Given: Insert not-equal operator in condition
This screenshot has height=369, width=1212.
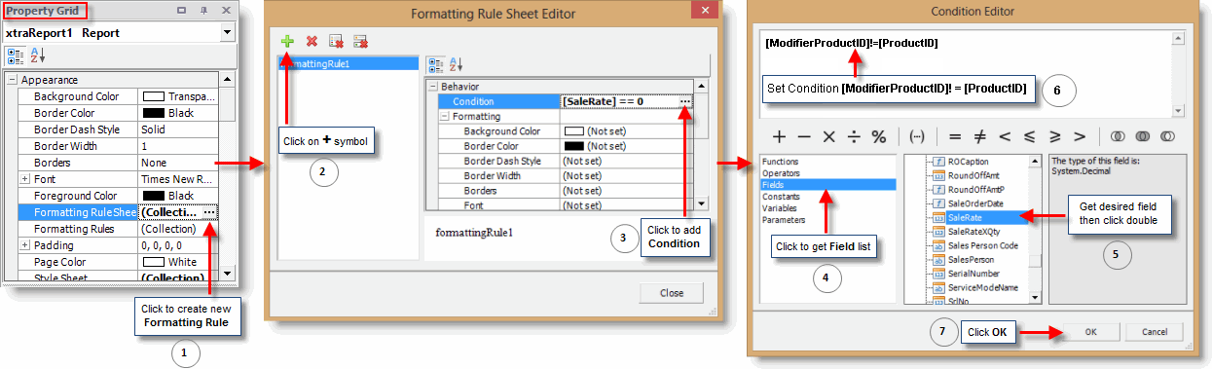Looking at the screenshot, I should [979, 135].
